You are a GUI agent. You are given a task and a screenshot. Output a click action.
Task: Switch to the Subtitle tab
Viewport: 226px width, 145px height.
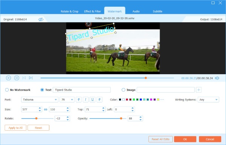[157, 11]
